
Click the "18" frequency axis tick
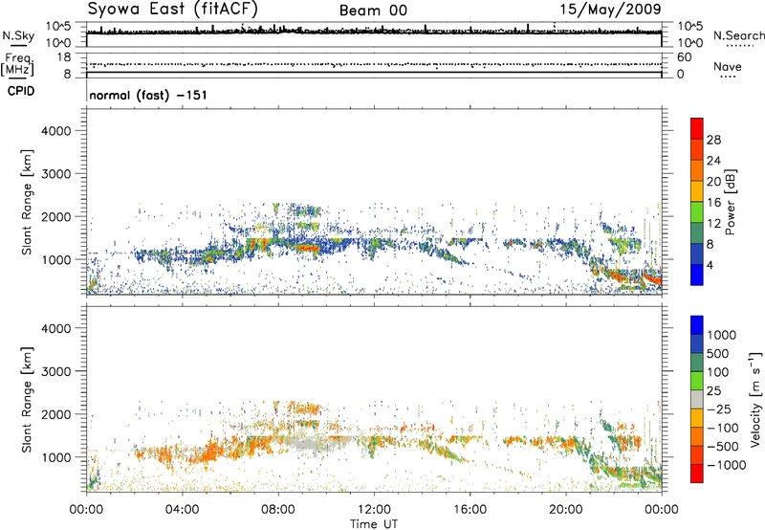(x=63, y=57)
